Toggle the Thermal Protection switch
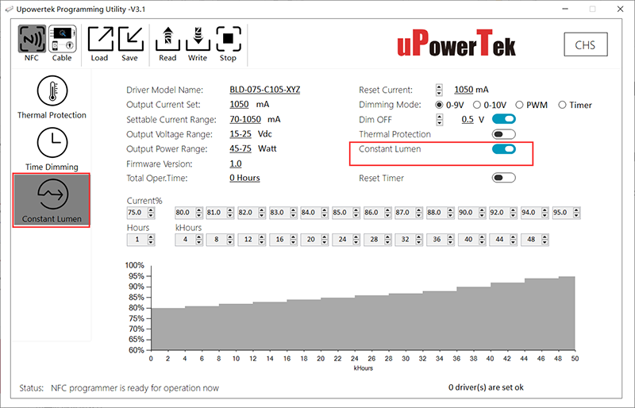635x408 pixels. tap(504, 134)
